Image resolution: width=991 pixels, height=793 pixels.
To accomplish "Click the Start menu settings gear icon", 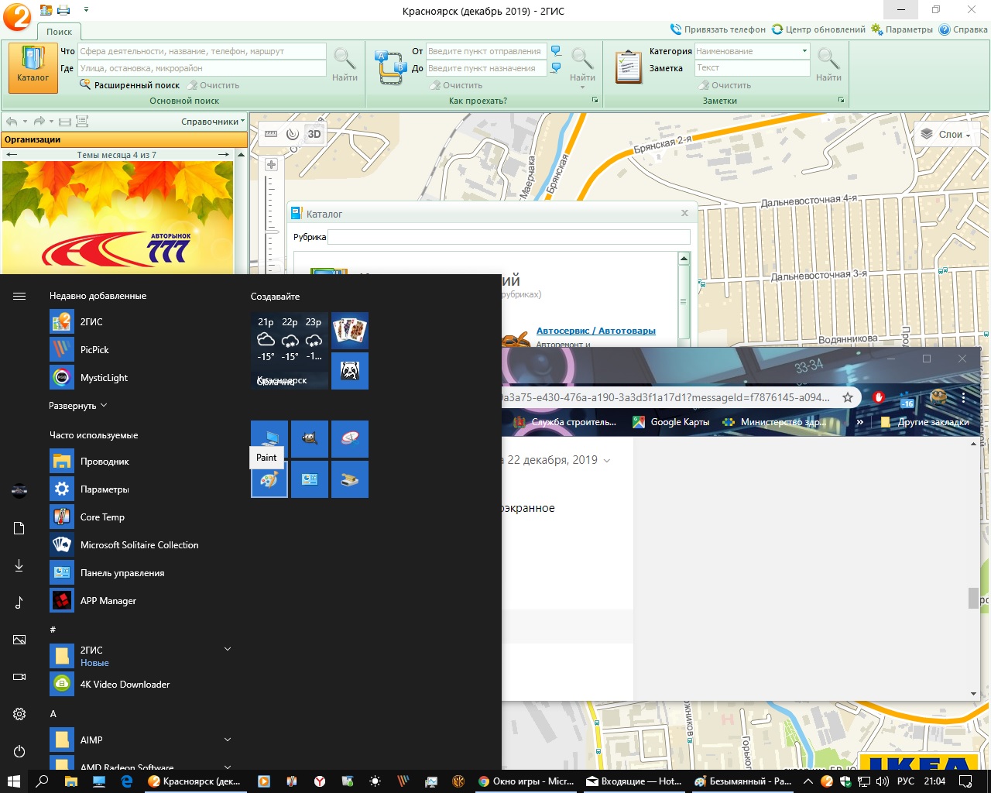I will click(x=19, y=714).
